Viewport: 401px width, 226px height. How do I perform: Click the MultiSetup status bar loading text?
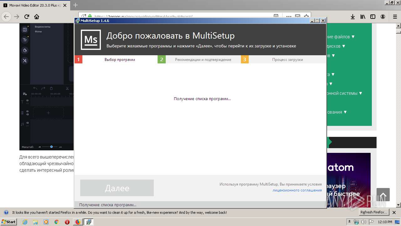(x=107, y=205)
